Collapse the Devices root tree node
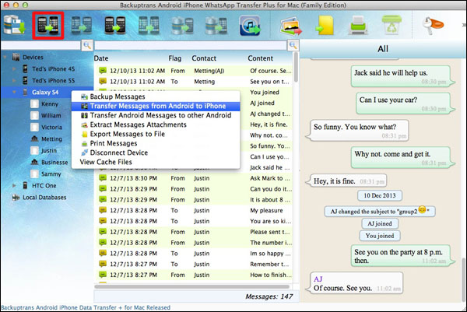 tap(5, 57)
